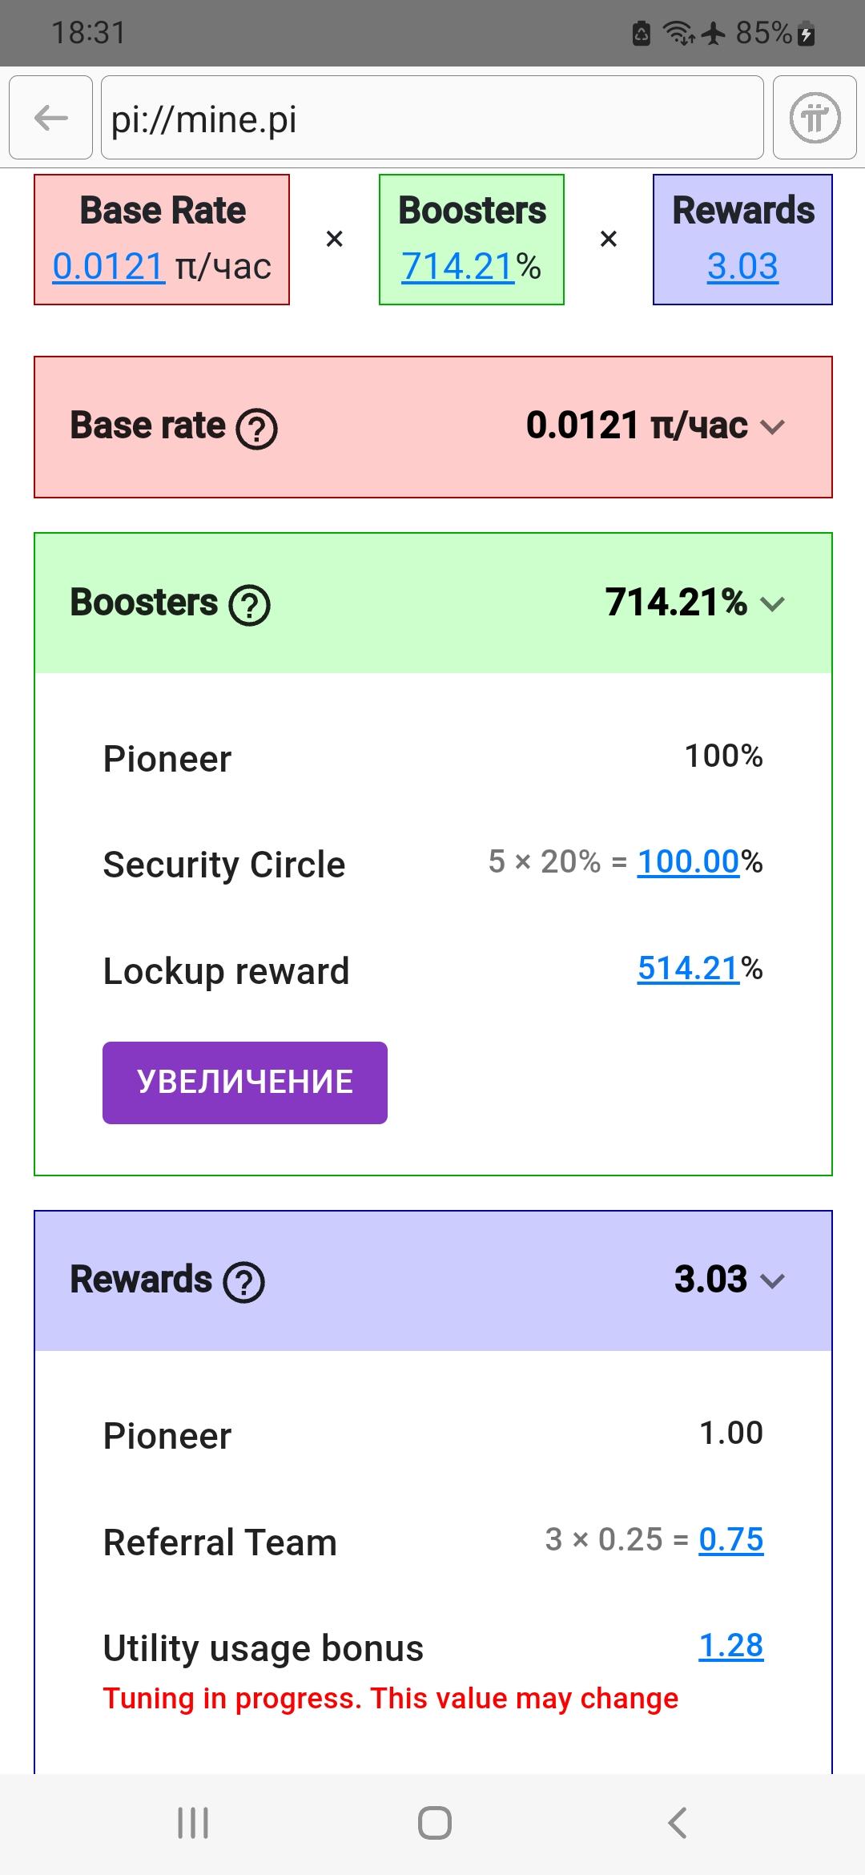Tap the back arrow in the browser bar
865x1875 pixels.
pos(51,119)
